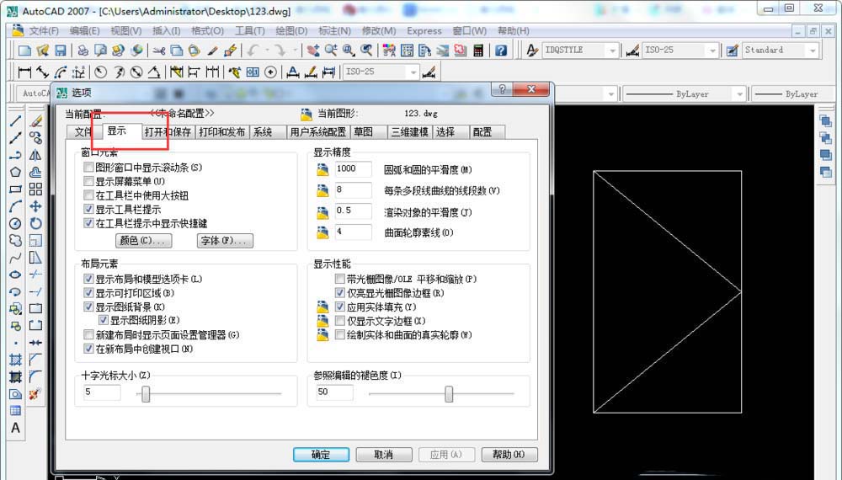The width and height of the screenshot is (842, 480).
Task: Click the 十字光标大小 slider handle
Action: pos(146,395)
